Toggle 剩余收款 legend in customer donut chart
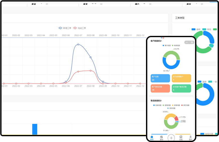This screenshot has height=142, width=219. [x=176, y=45]
